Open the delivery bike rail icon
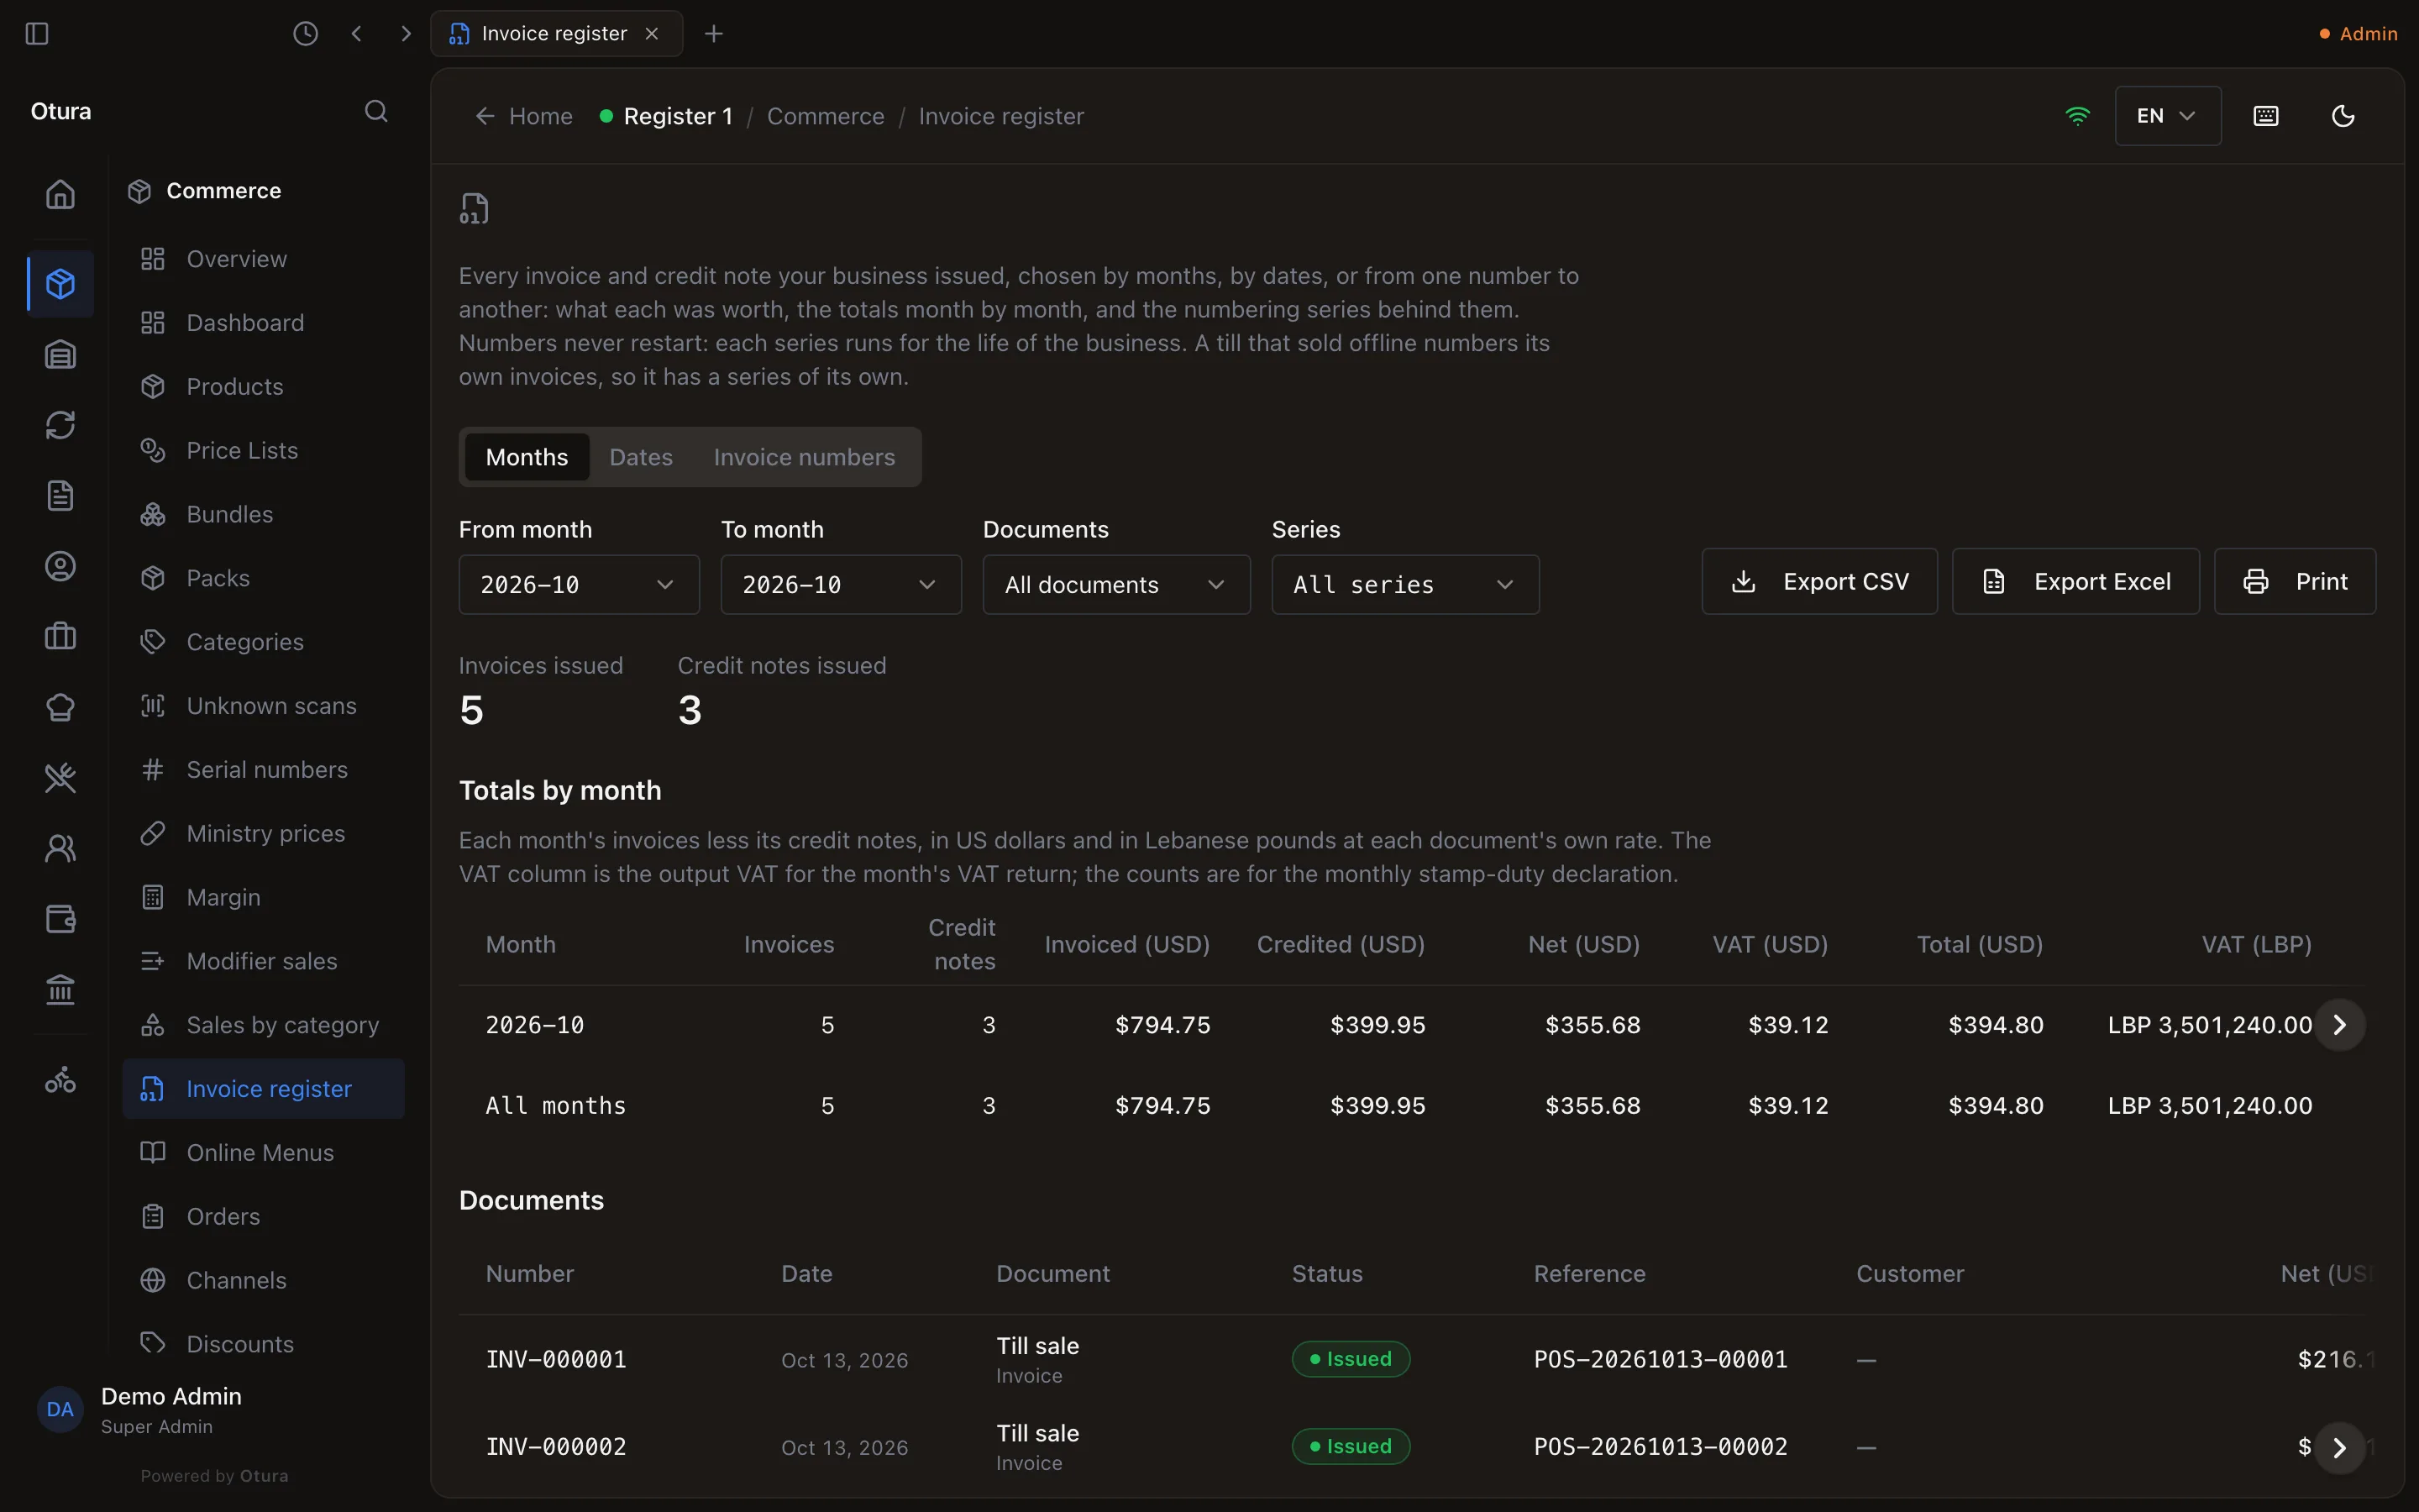The width and height of the screenshot is (2419, 1512). 60,1080
